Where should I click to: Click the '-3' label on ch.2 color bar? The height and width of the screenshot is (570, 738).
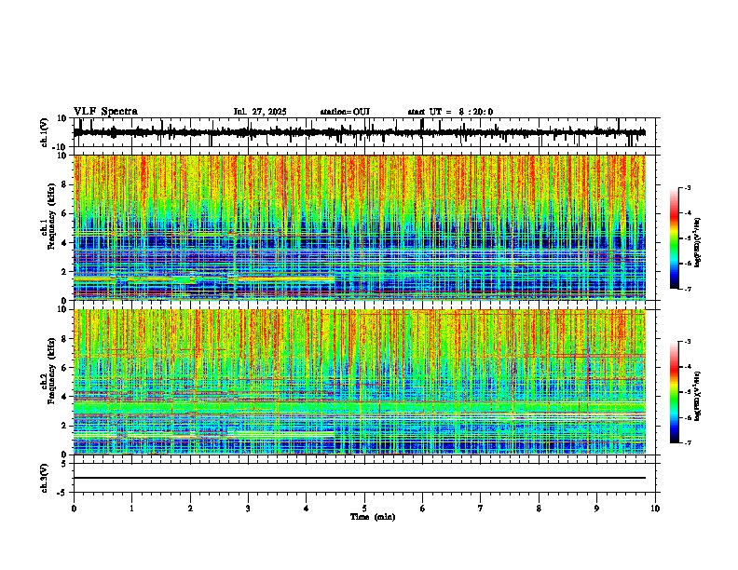688,342
